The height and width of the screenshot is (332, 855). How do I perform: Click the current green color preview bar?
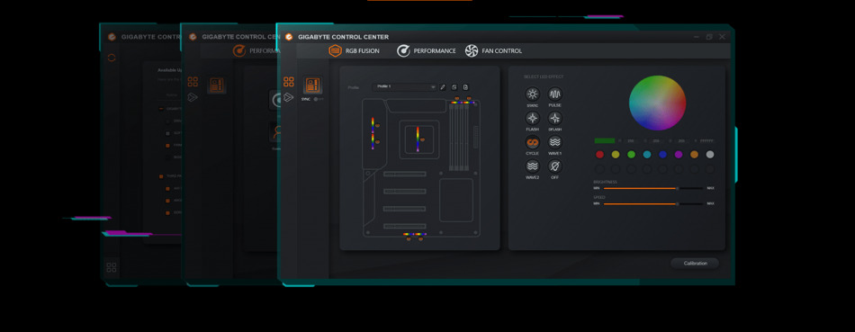pyautogui.click(x=605, y=140)
